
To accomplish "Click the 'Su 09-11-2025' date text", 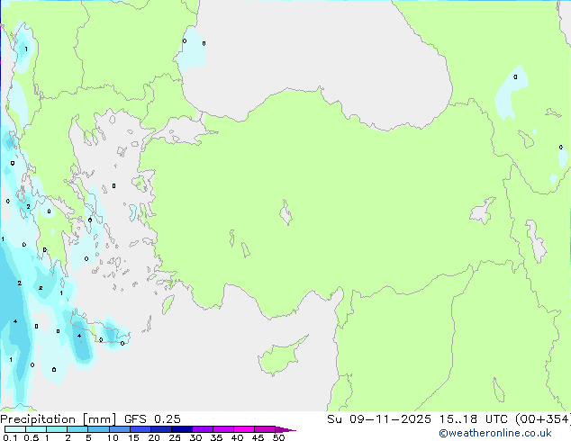I will [379, 419].
